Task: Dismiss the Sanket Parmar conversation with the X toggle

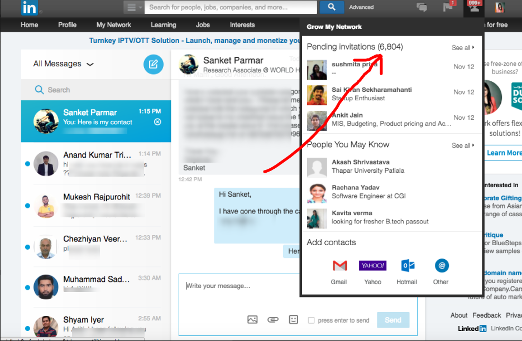Action: (x=157, y=121)
